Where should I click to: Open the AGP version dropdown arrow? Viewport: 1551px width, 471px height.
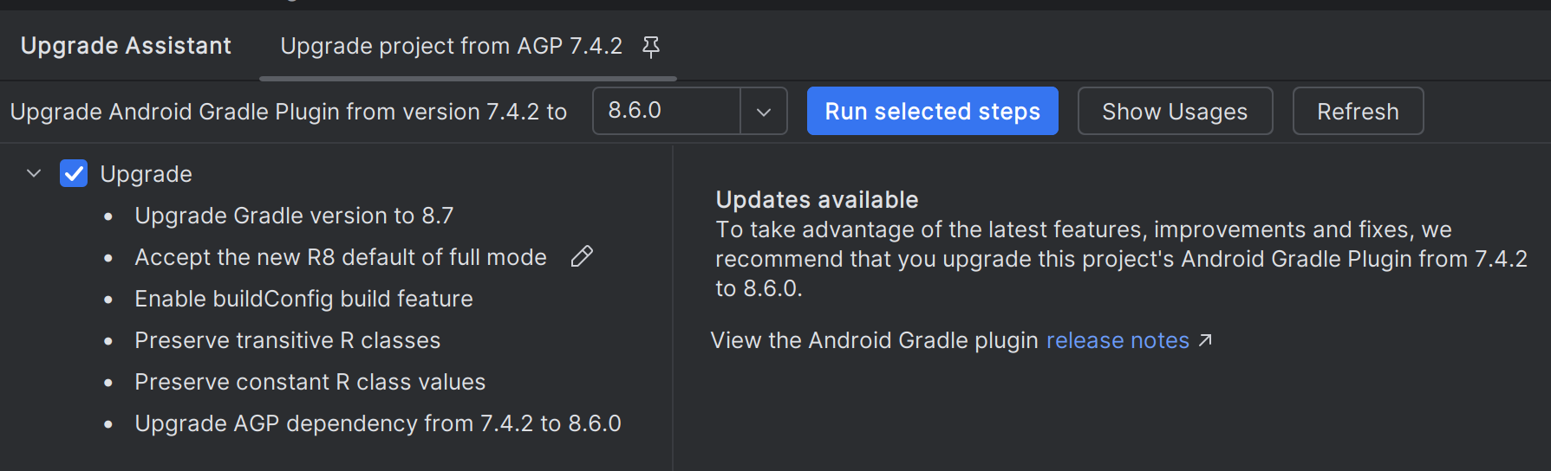click(763, 112)
